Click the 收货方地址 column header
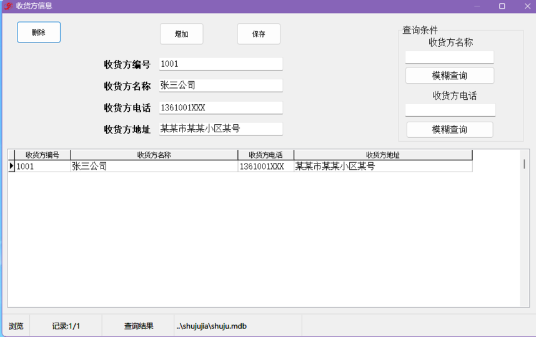This screenshot has width=536, height=337. [x=383, y=155]
